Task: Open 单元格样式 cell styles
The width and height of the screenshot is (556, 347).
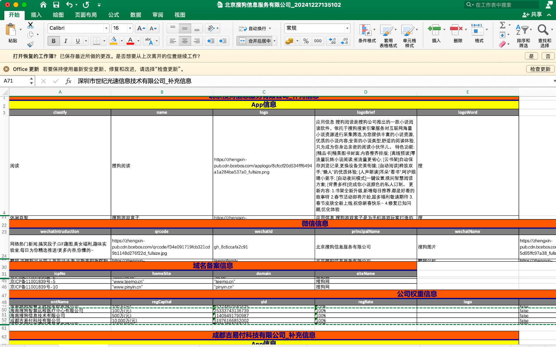Action: coord(410,36)
